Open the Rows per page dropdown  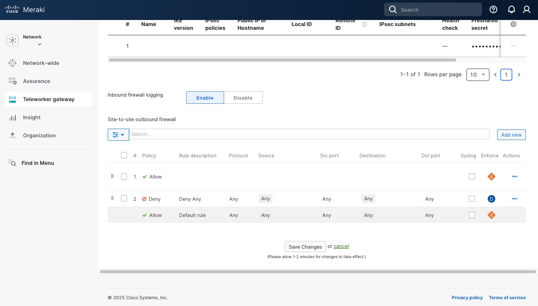tap(478, 75)
